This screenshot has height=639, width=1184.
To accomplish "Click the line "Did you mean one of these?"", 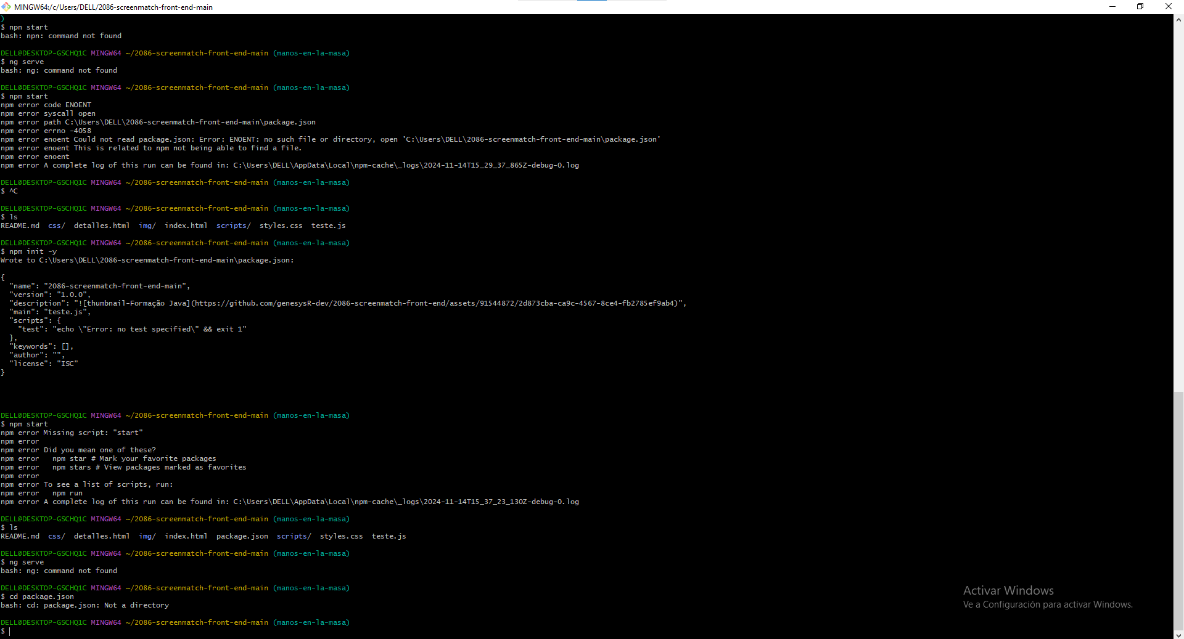I will pos(78,450).
